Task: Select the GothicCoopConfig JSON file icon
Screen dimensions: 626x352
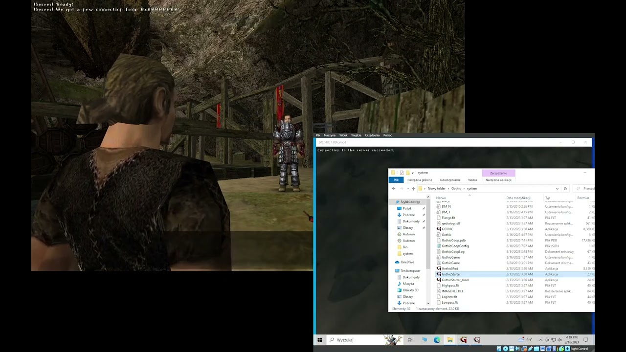Action: (x=439, y=246)
